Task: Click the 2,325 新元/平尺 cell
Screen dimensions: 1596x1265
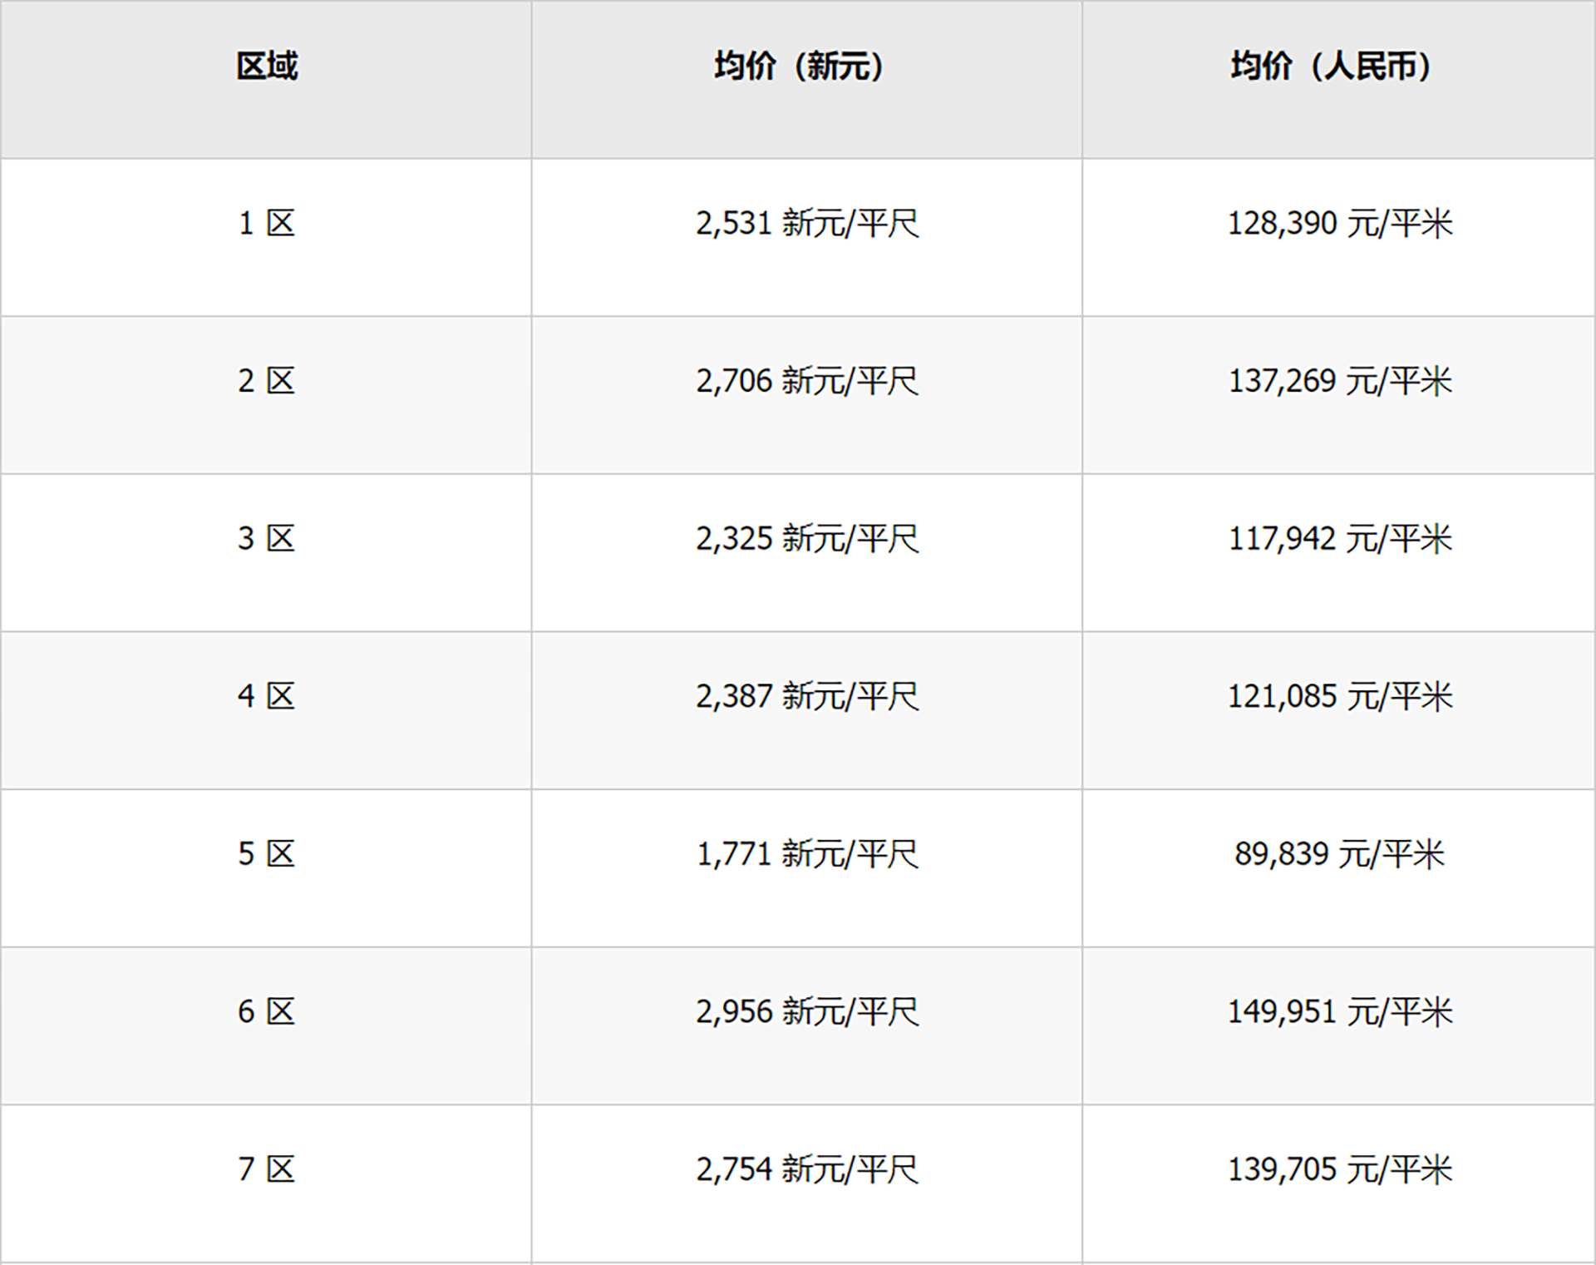Action: 806,539
